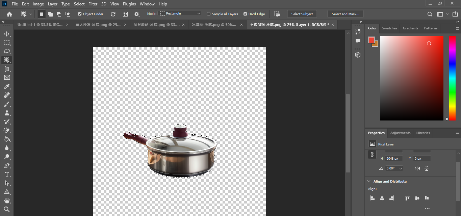Open the Mode Rectangle dropdown
This screenshot has width=461, height=216.
tap(180, 13)
